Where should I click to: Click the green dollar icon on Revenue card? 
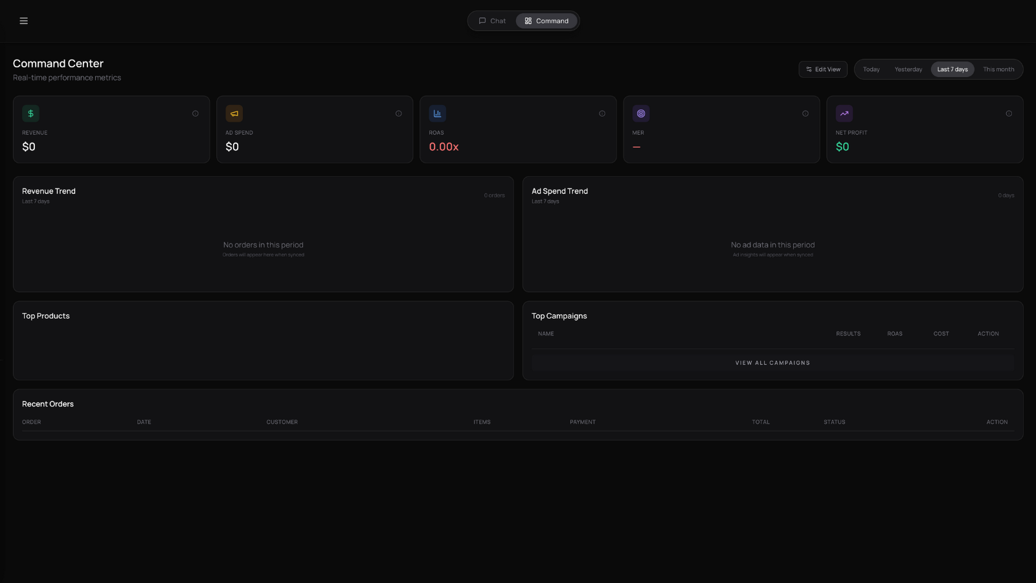(x=30, y=113)
